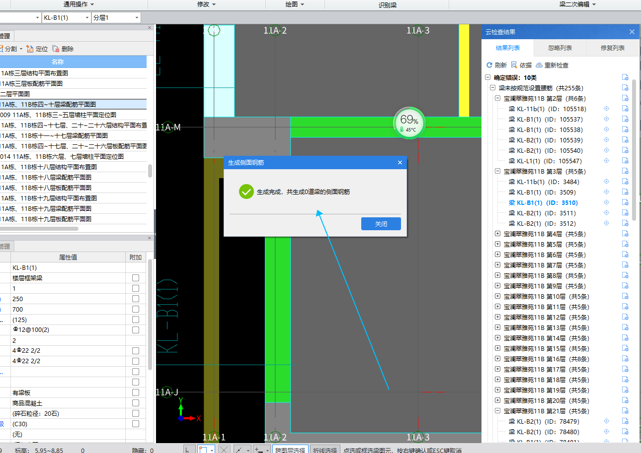
Task: Toggle 附加 checkbox for first 4⌀22 2/2 row
Action: [x=136, y=351]
